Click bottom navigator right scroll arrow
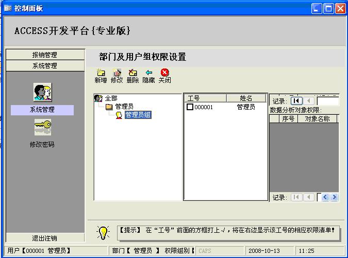 [334, 197]
